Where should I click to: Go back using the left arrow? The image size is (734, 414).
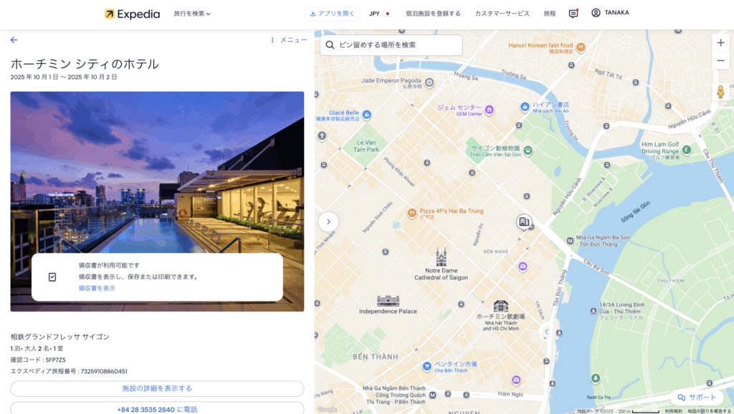tap(14, 40)
